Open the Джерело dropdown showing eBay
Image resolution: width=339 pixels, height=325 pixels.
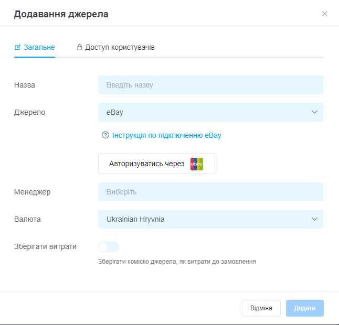205,112
